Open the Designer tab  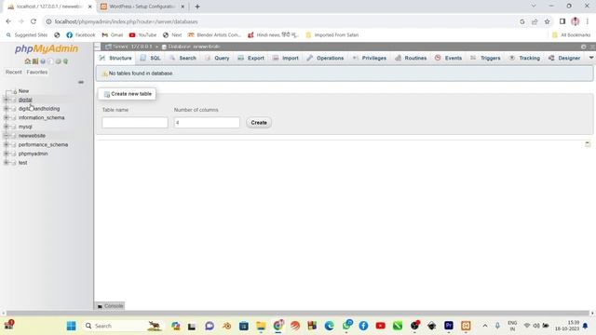(564, 58)
